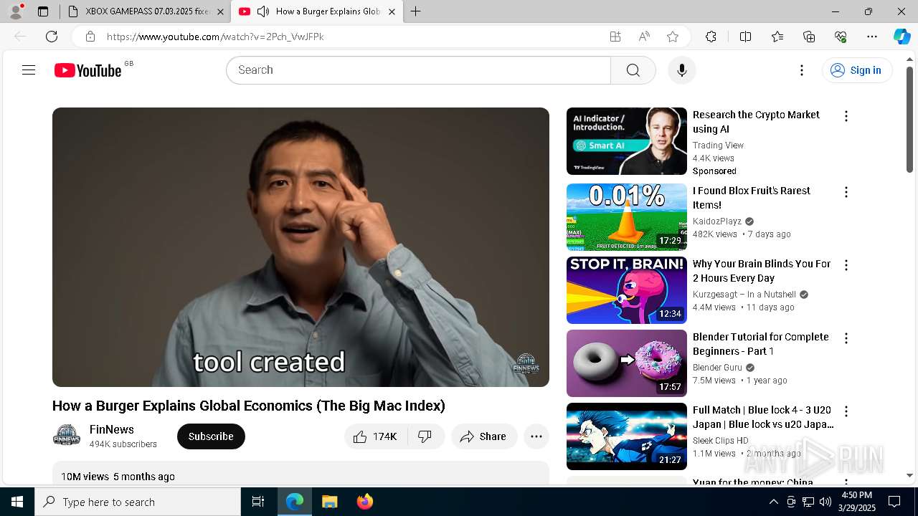Open options for Blender Tutorial video
Viewport: 918px width, 516px height.
pos(846,338)
